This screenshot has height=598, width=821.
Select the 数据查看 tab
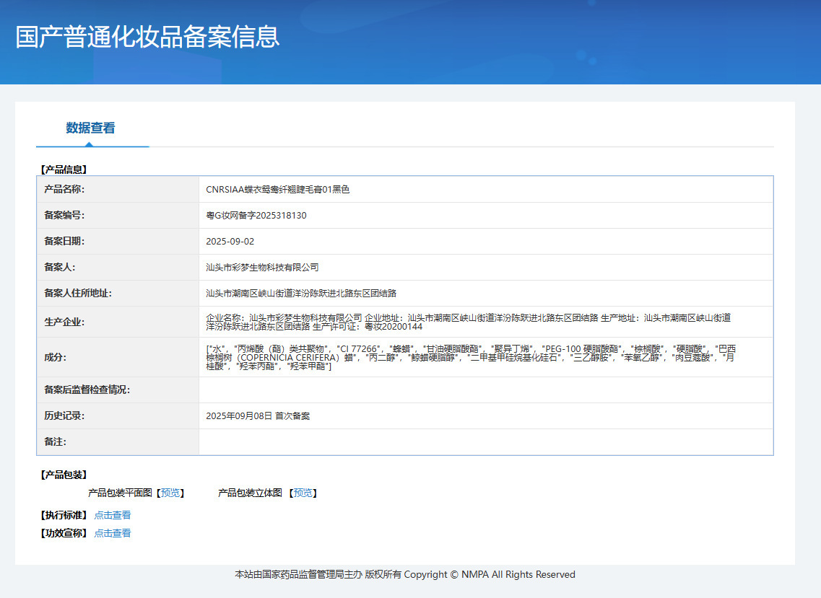(90, 128)
